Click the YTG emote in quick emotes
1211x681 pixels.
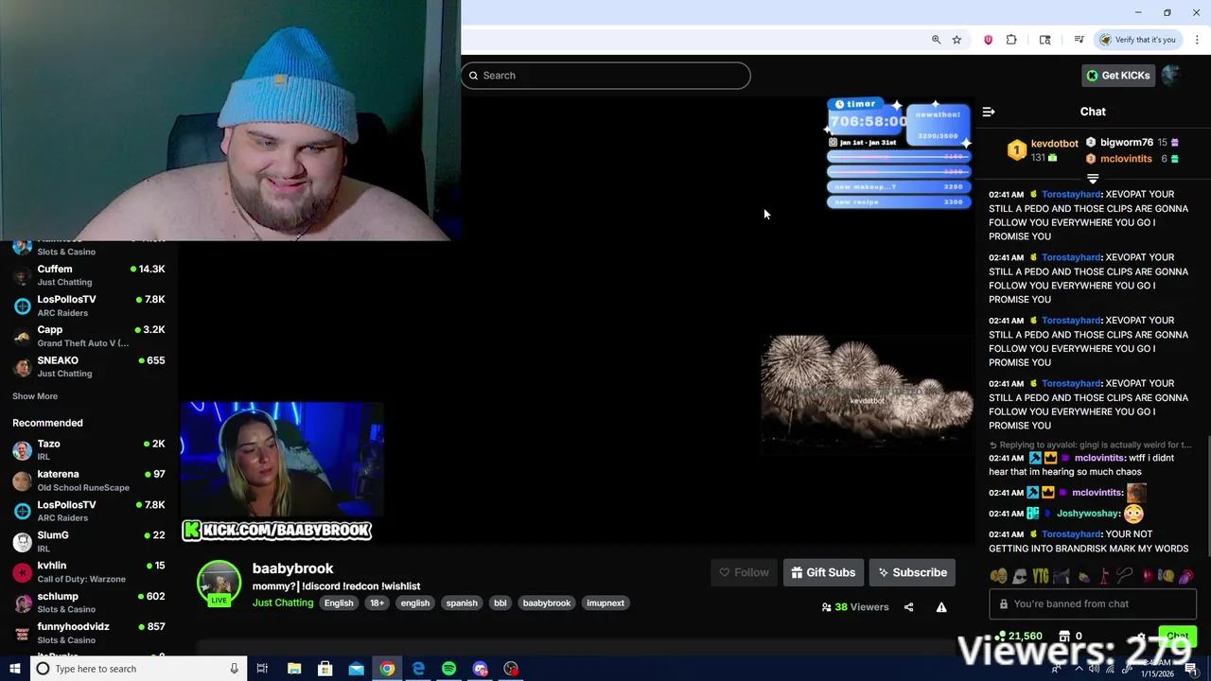click(1041, 576)
